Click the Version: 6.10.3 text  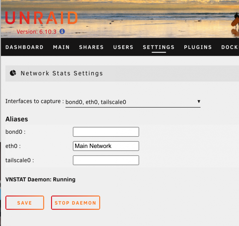pos(36,32)
